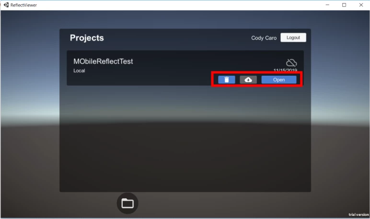
Task: Log out of Cody Caro account
Action: 293,37
